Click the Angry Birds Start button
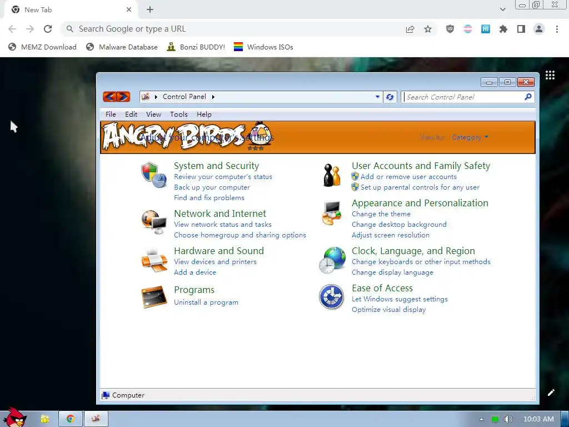Image resolution: width=569 pixels, height=427 pixels. pos(14,418)
